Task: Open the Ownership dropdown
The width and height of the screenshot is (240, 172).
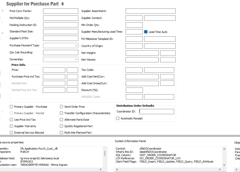Action: coord(61,60)
